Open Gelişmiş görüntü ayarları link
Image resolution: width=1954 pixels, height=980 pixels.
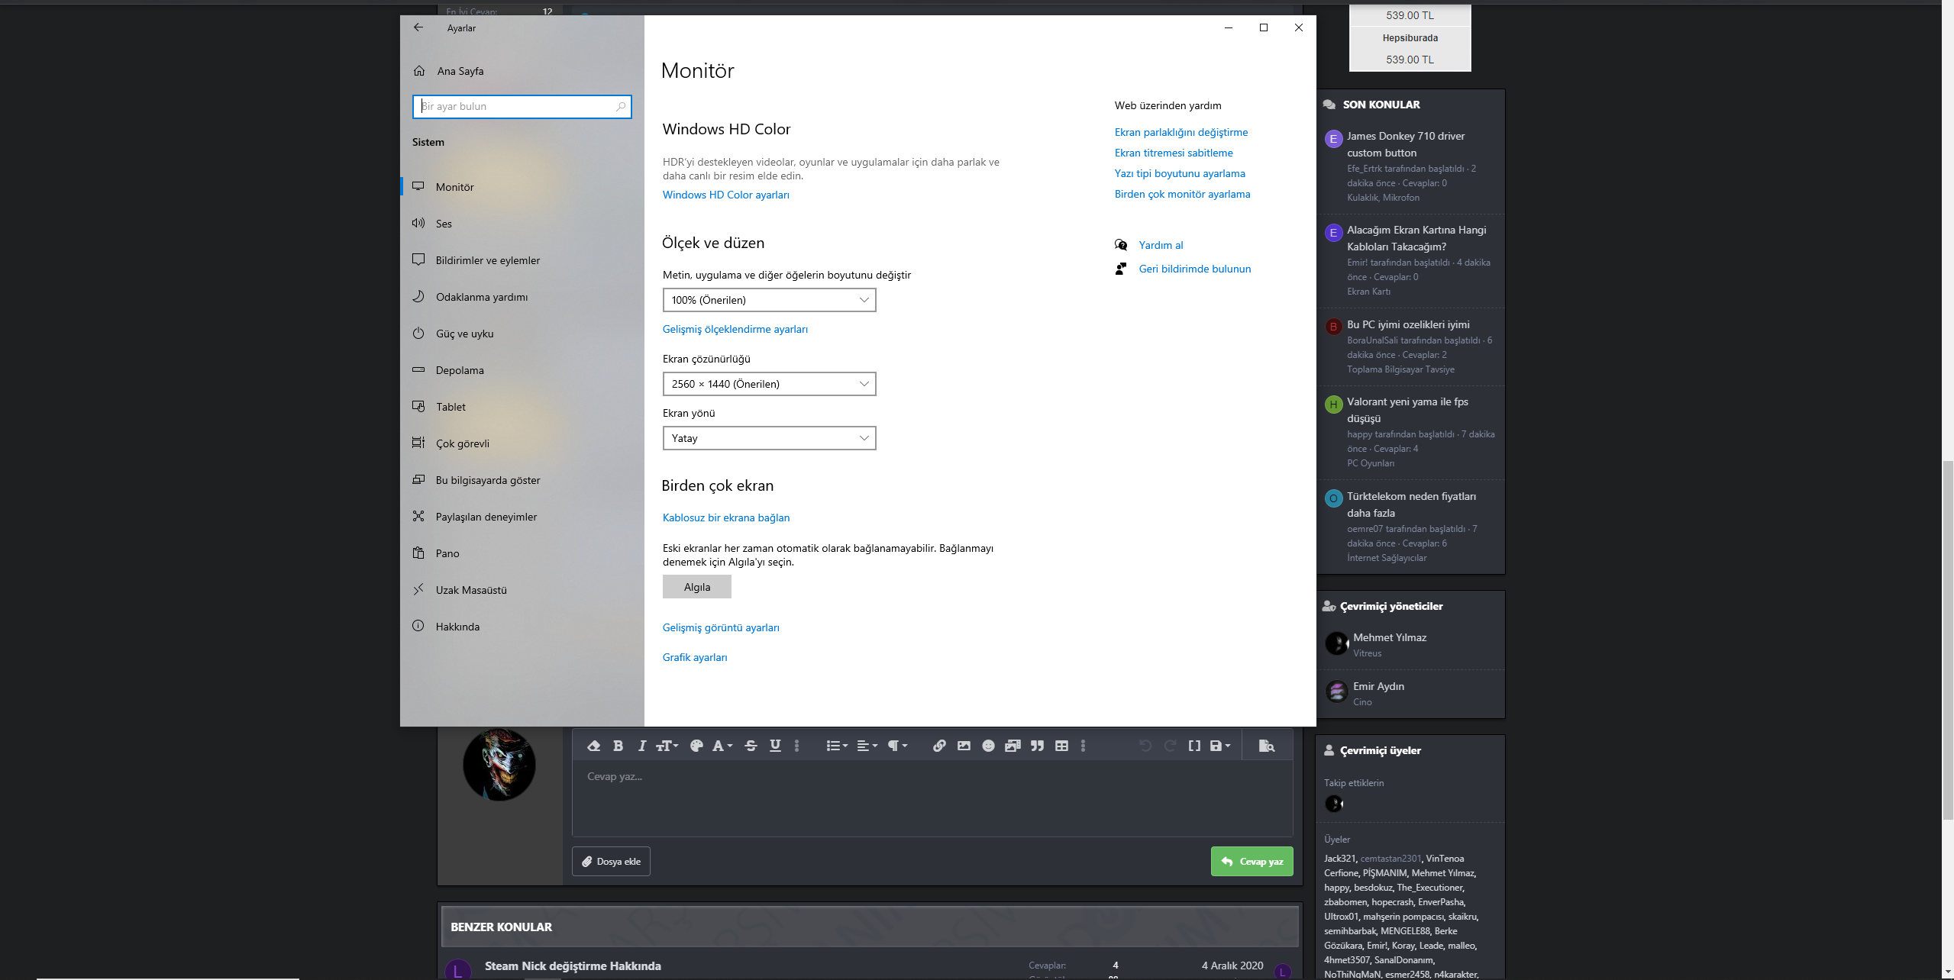[721, 627]
